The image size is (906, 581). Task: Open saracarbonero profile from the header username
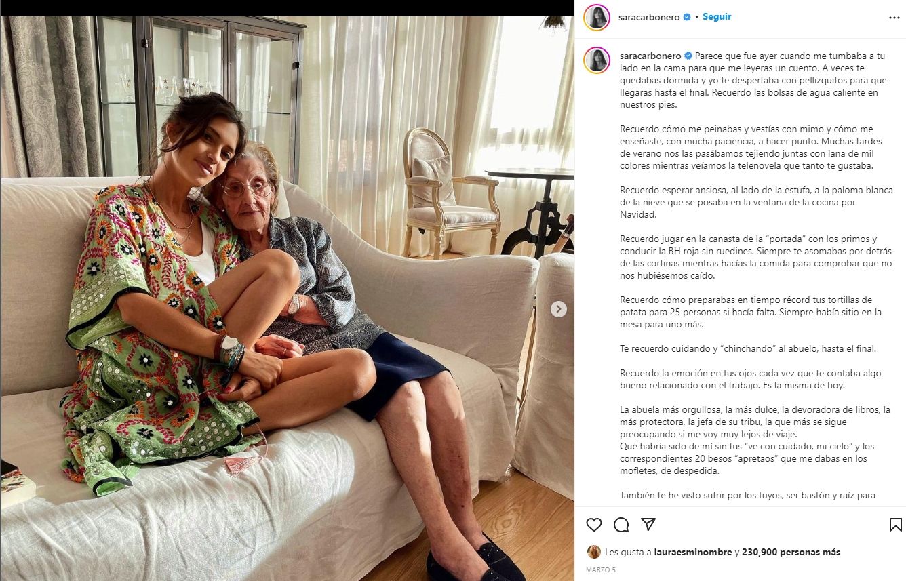(648, 17)
